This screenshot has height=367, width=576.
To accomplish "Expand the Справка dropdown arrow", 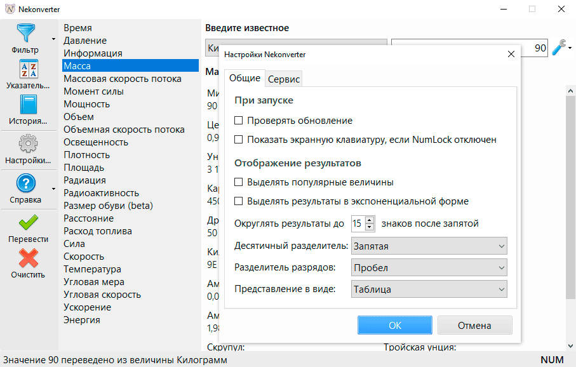I will (53, 189).
